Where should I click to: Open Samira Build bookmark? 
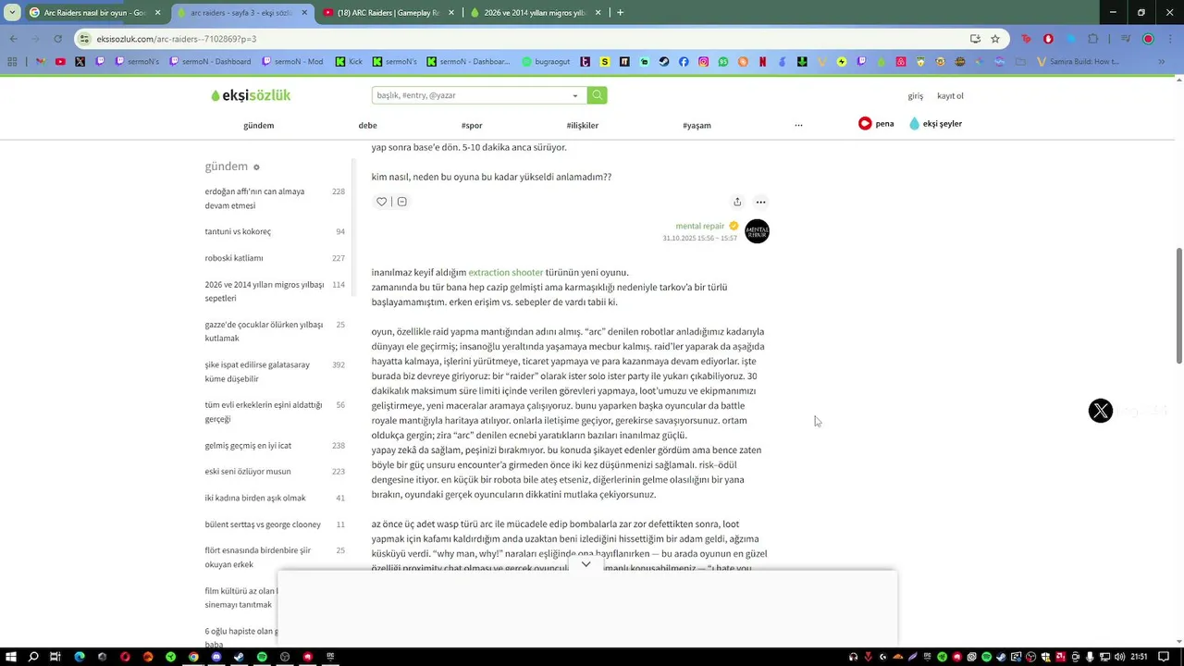[x=1079, y=62]
